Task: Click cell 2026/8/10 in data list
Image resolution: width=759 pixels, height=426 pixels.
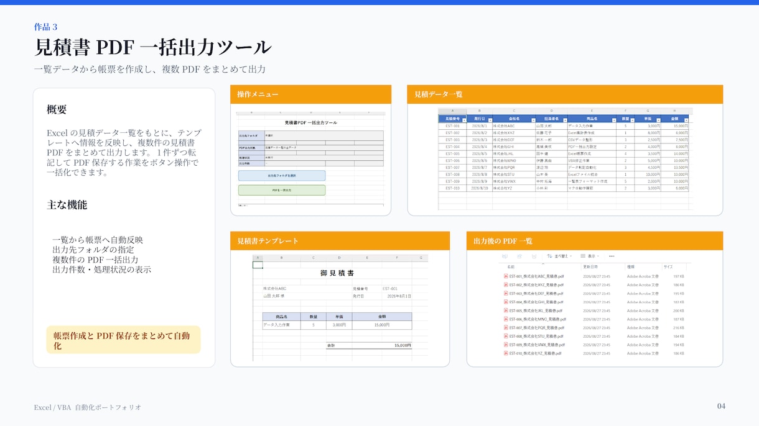Action: tap(480, 188)
